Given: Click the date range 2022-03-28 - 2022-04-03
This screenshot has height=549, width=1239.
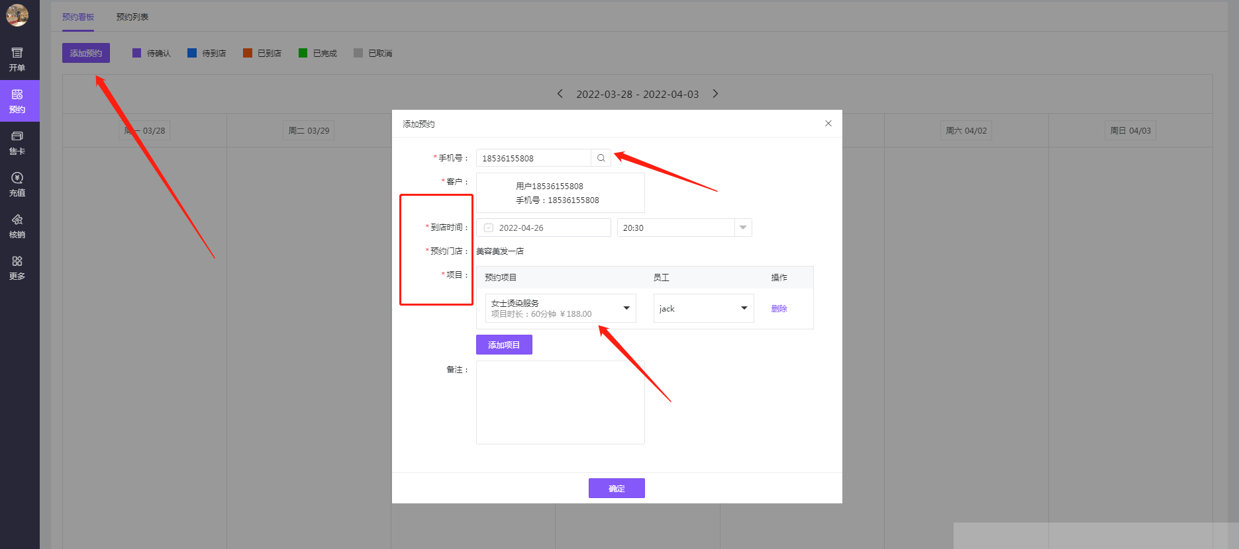Looking at the screenshot, I should point(638,94).
